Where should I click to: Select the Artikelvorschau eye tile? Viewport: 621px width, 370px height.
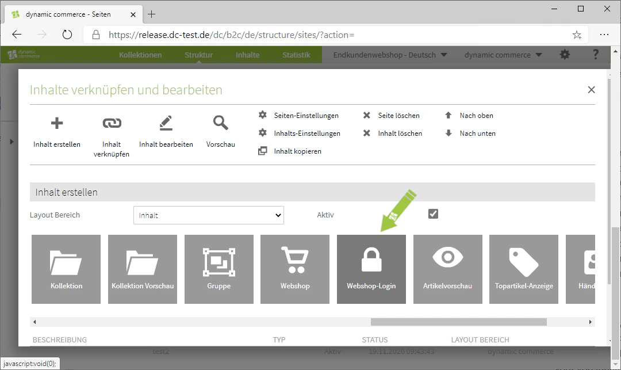[x=448, y=269]
